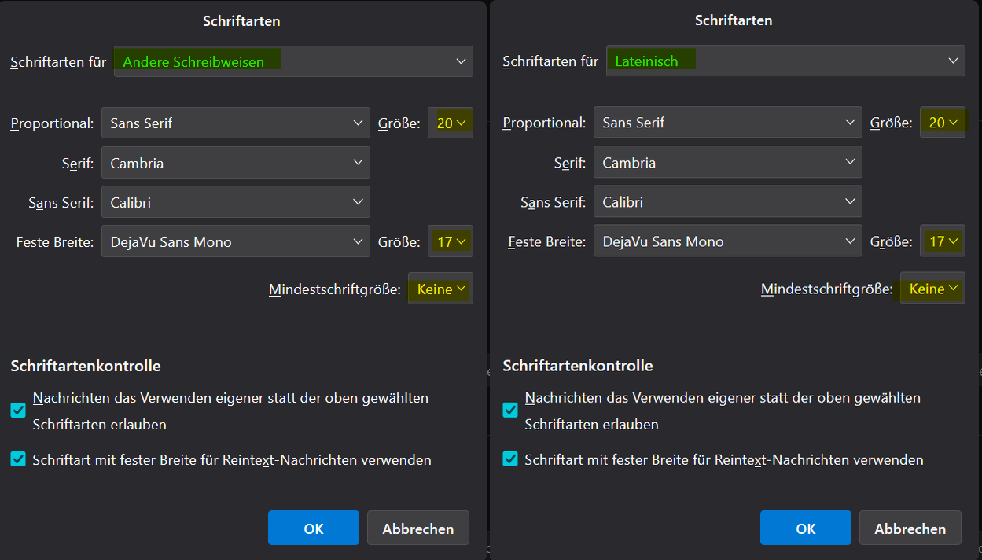This screenshot has width=982, height=560.
Task: Open Serif Cambria dropdown in Andere Schreibweisen dialog
Action: [x=235, y=163]
